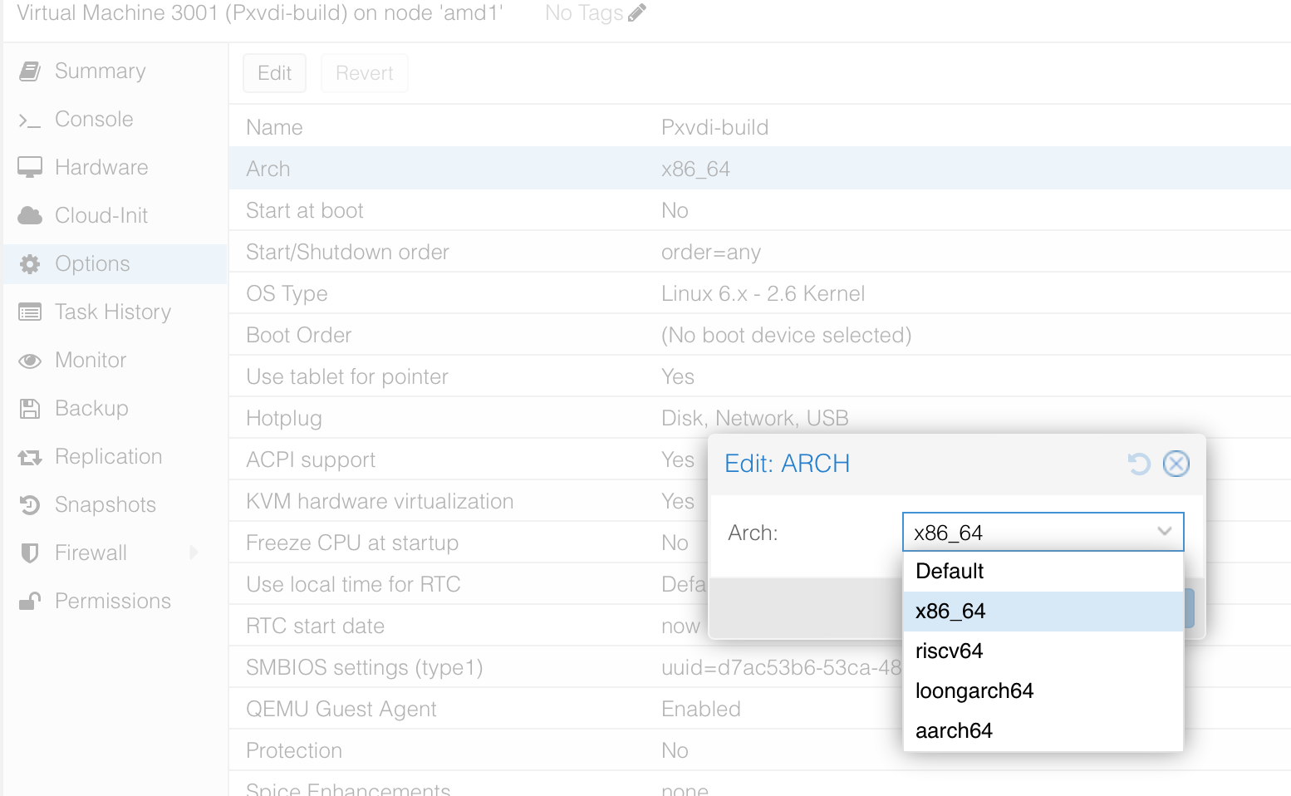Select the Hardware monitor icon
The height and width of the screenshot is (796, 1291).
tap(30, 168)
